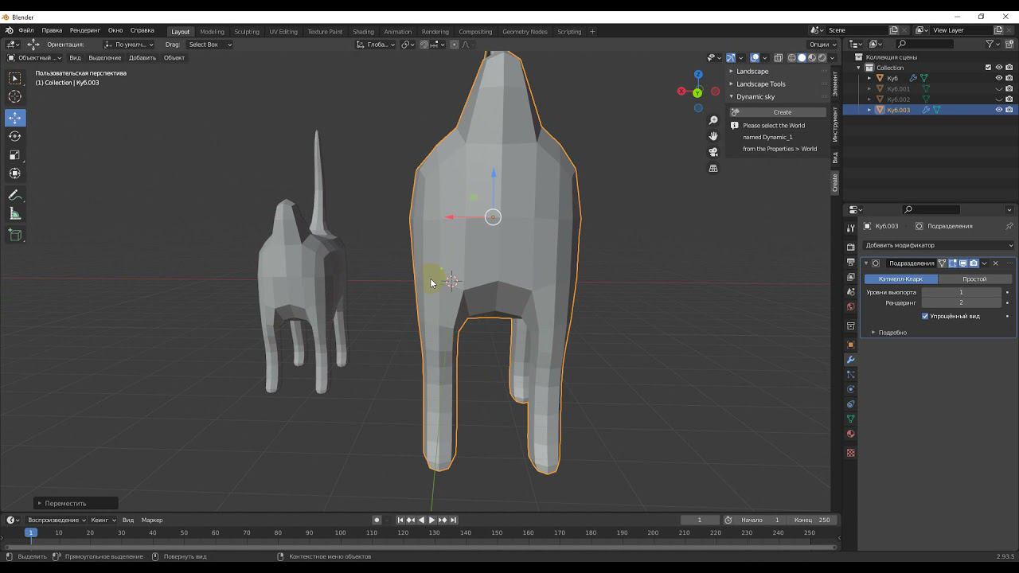
Task: Open the Рендеринг menu
Action: [84, 30]
